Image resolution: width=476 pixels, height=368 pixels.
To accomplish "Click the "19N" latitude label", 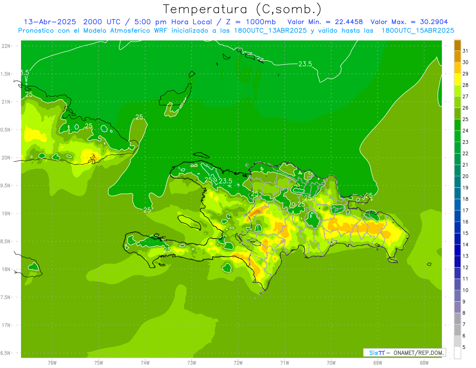I will click(6, 214).
